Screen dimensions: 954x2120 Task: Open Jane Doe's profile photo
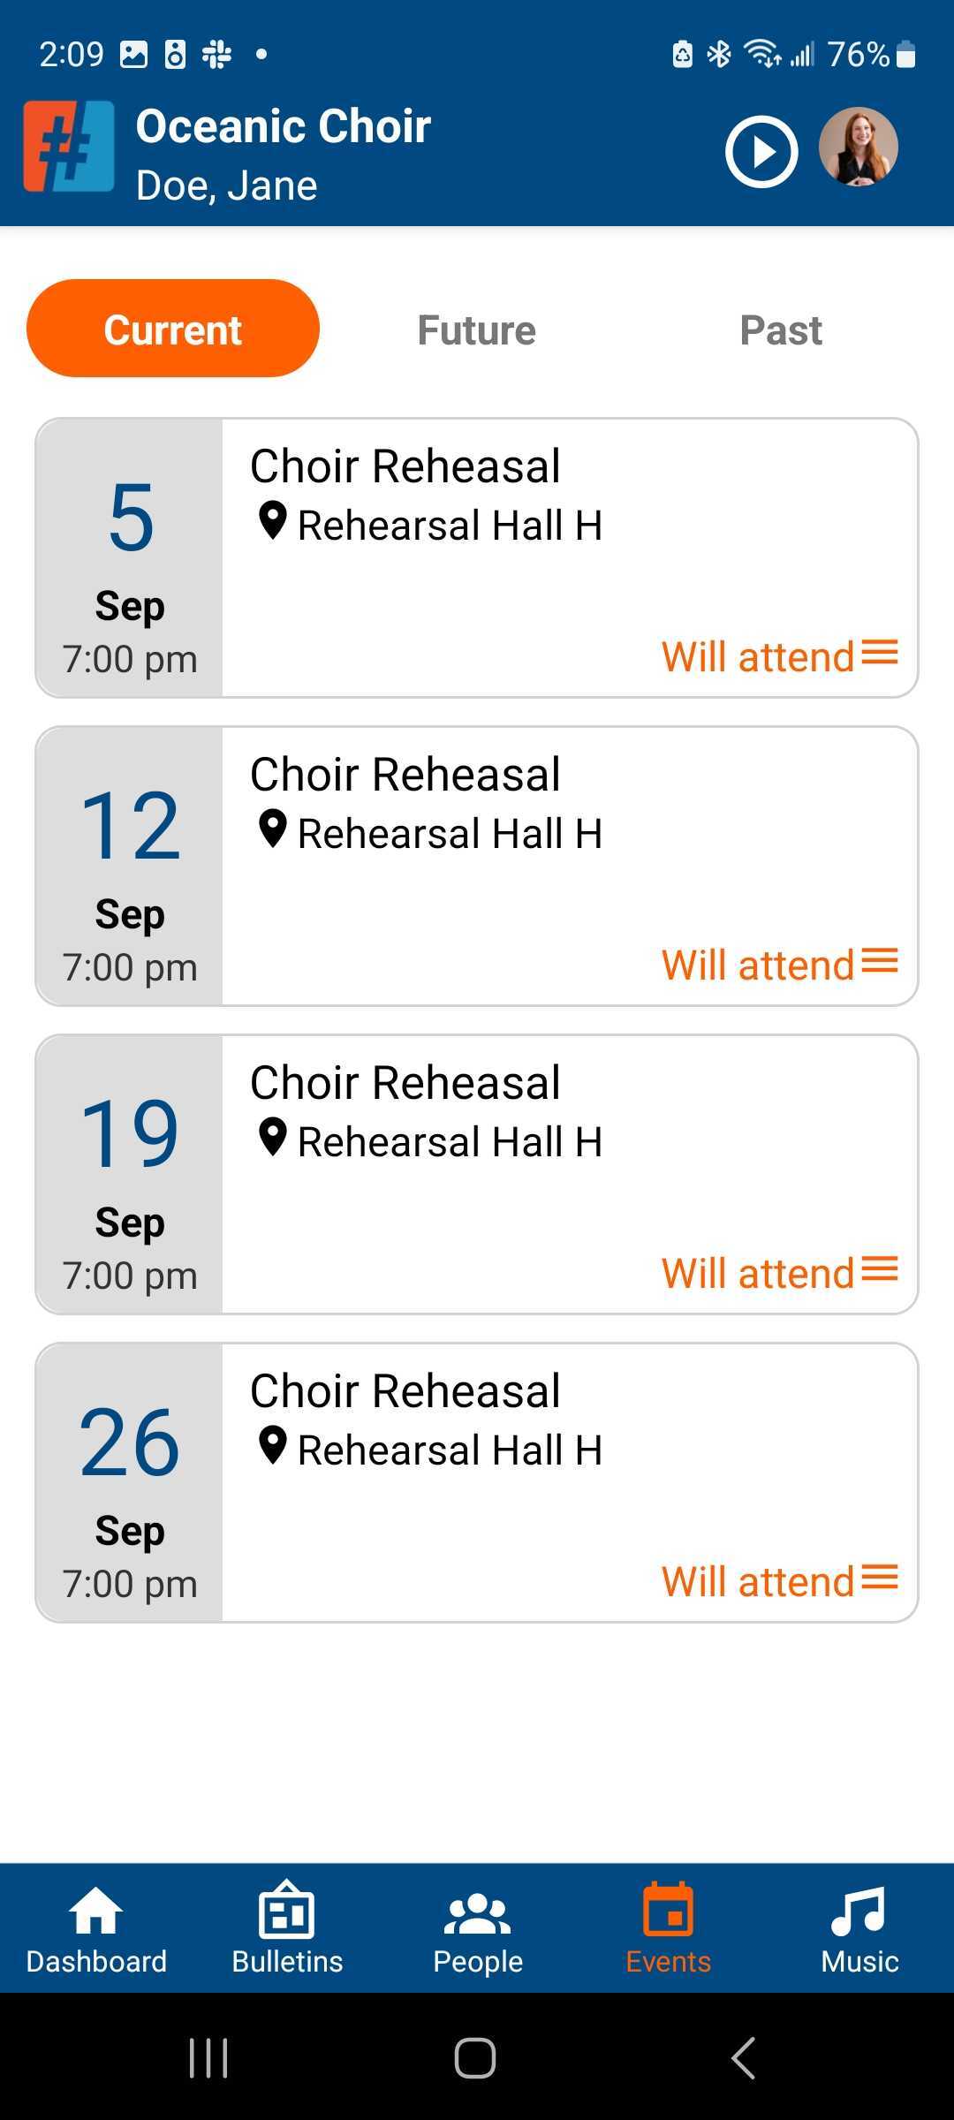(x=859, y=147)
